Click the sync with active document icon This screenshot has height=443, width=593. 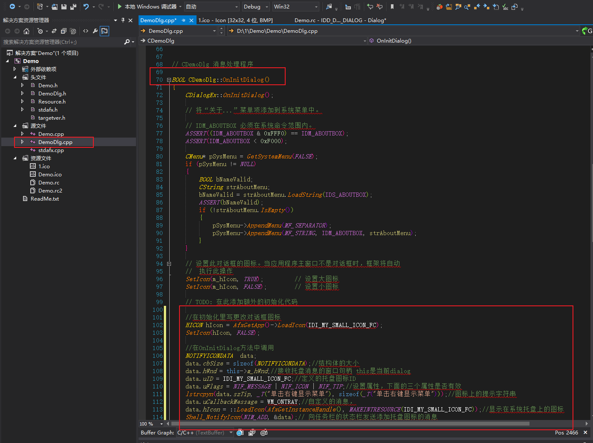pyautogui.click(x=54, y=31)
